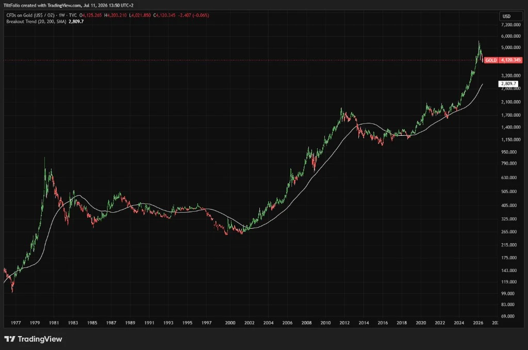This screenshot has height=350, width=528.
Task: Click the 5,000.000 price scale label
Action: coord(511,47)
